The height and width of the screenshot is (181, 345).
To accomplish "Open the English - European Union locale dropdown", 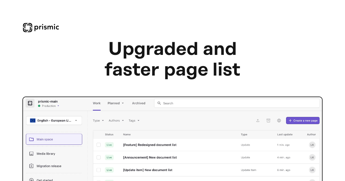I will pyautogui.click(x=54, y=120).
